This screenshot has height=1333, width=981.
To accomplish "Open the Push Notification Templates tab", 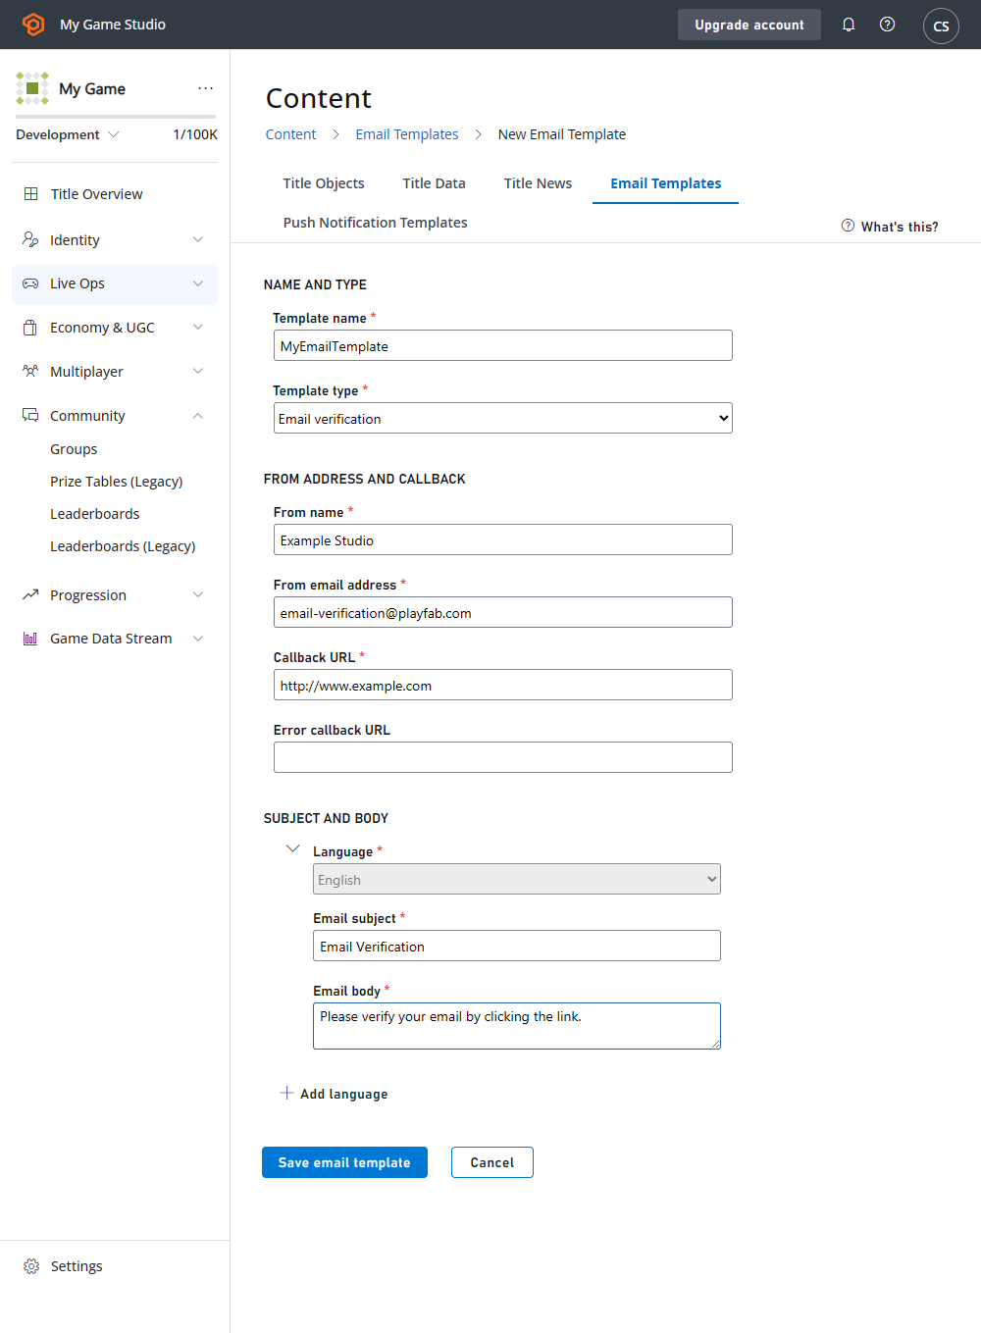I will pos(375,223).
